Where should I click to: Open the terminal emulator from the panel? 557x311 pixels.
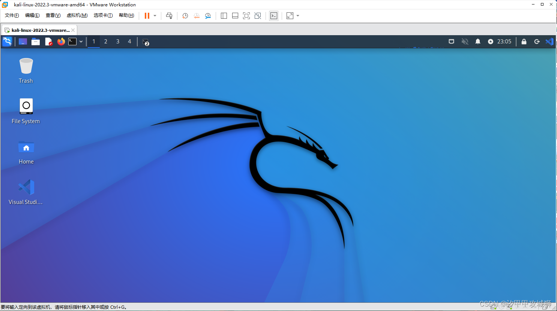pyautogui.click(x=72, y=42)
